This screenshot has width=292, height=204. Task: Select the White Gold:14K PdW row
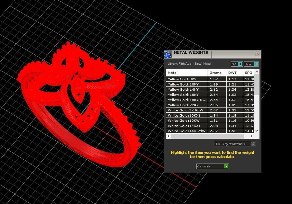210,131
